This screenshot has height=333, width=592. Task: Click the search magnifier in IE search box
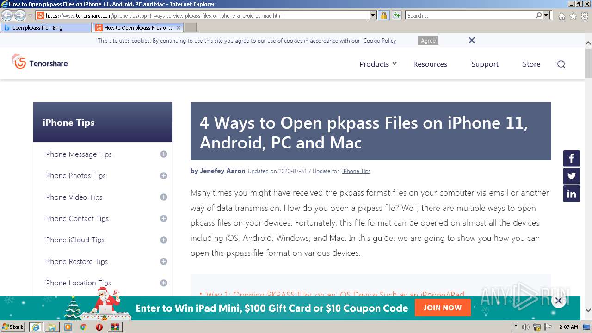(538, 15)
